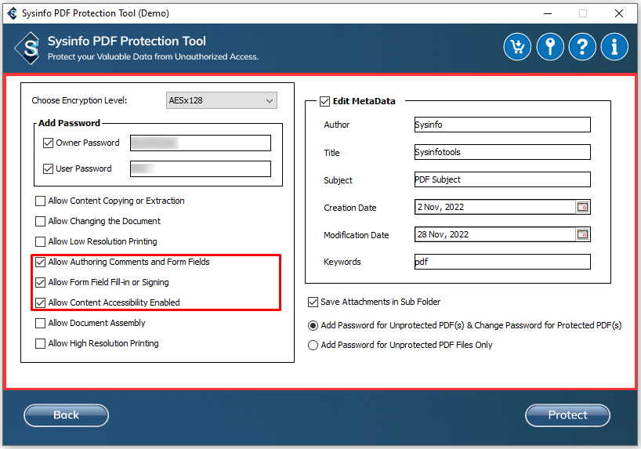The height and width of the screenshot is (449, 641).
Task: Uncheck Allow Content Accessibility Enabled
Action: tap(40, 302)
